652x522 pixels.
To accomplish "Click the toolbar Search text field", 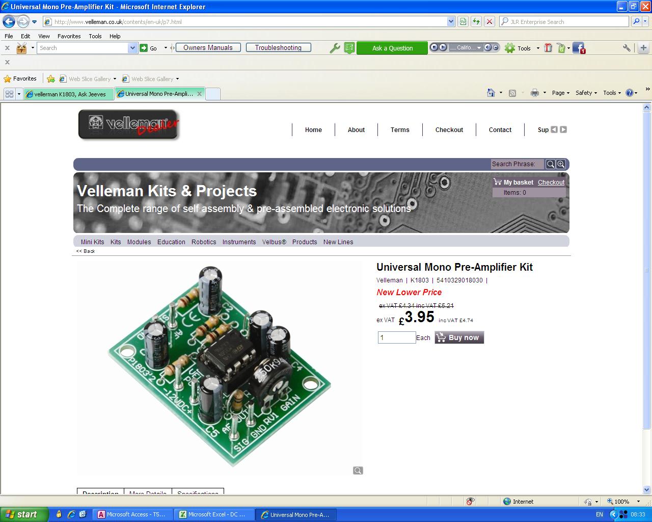I will pyautogui.click(x=83, y=48).
